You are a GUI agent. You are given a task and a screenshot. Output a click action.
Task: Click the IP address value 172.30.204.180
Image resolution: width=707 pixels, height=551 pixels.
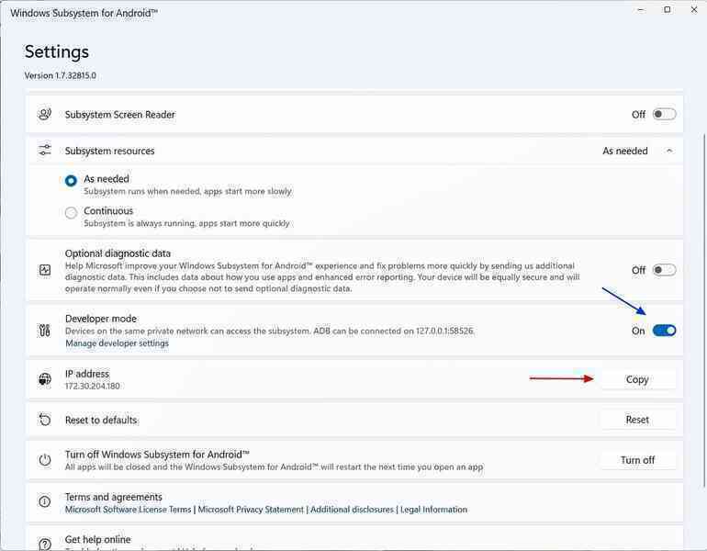[93, 386]
